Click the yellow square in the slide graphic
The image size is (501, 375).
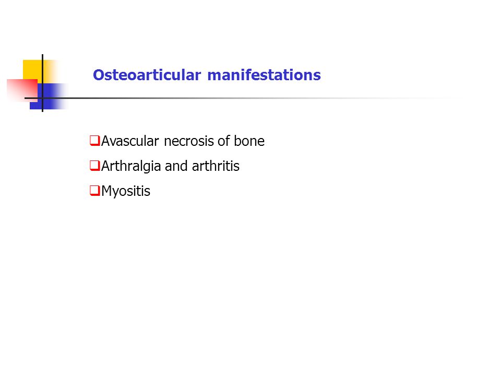pos(32,69)
